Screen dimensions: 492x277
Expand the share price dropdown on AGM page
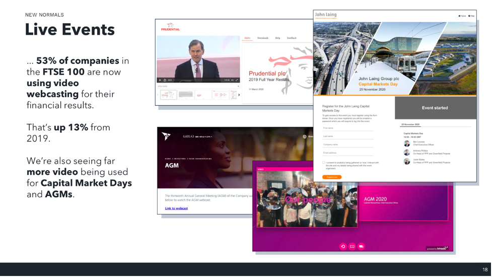coord(211,136)
